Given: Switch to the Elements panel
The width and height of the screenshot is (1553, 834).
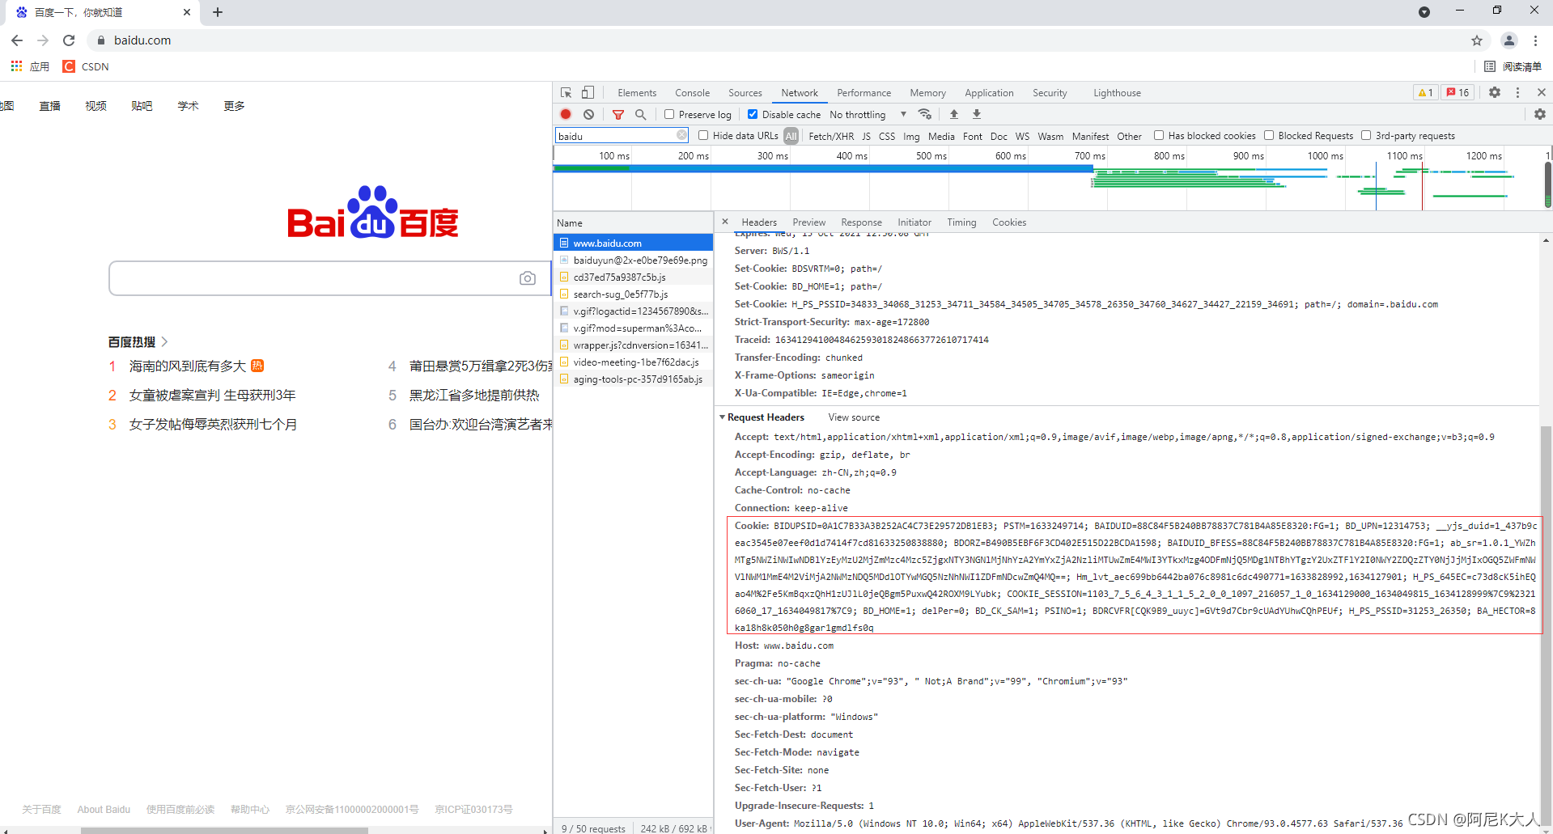Looking at the screenshot, I should click(637, 93).
